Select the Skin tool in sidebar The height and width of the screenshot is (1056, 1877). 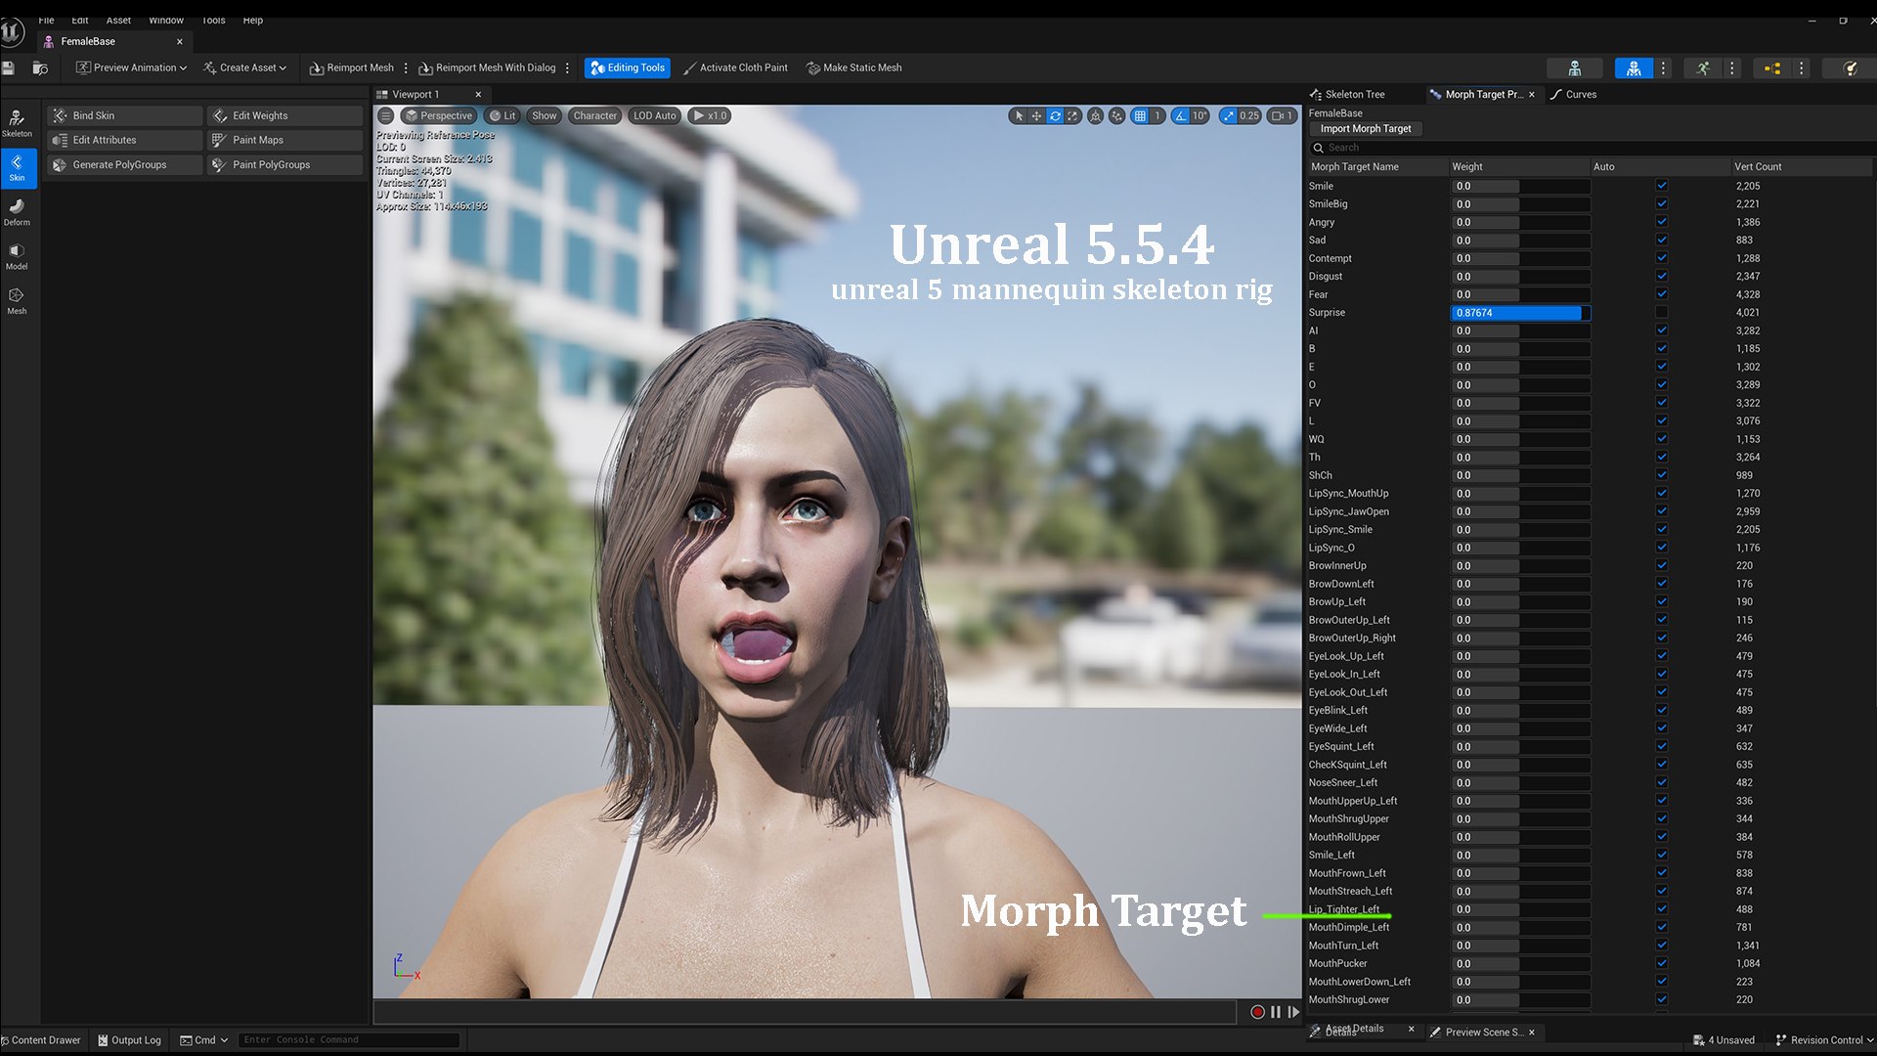point(17,167)
